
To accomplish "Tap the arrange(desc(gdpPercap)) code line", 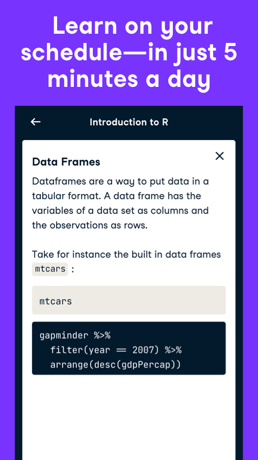I will coord(116,364).
